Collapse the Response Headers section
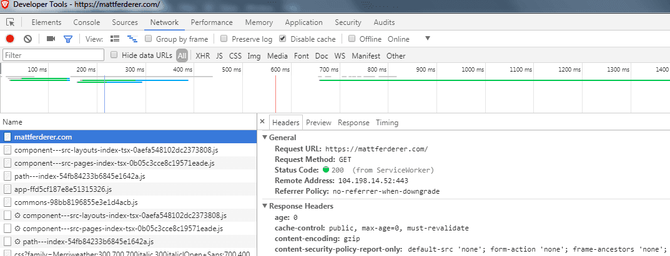Screen dimensions: 670x256 [265, 206]
